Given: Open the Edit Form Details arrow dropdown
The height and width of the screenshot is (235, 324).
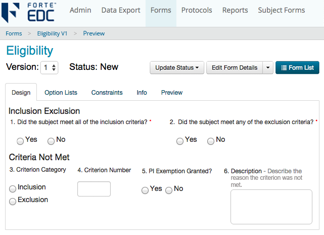Looking at the screenshot, I should click(x=268, y=68).
